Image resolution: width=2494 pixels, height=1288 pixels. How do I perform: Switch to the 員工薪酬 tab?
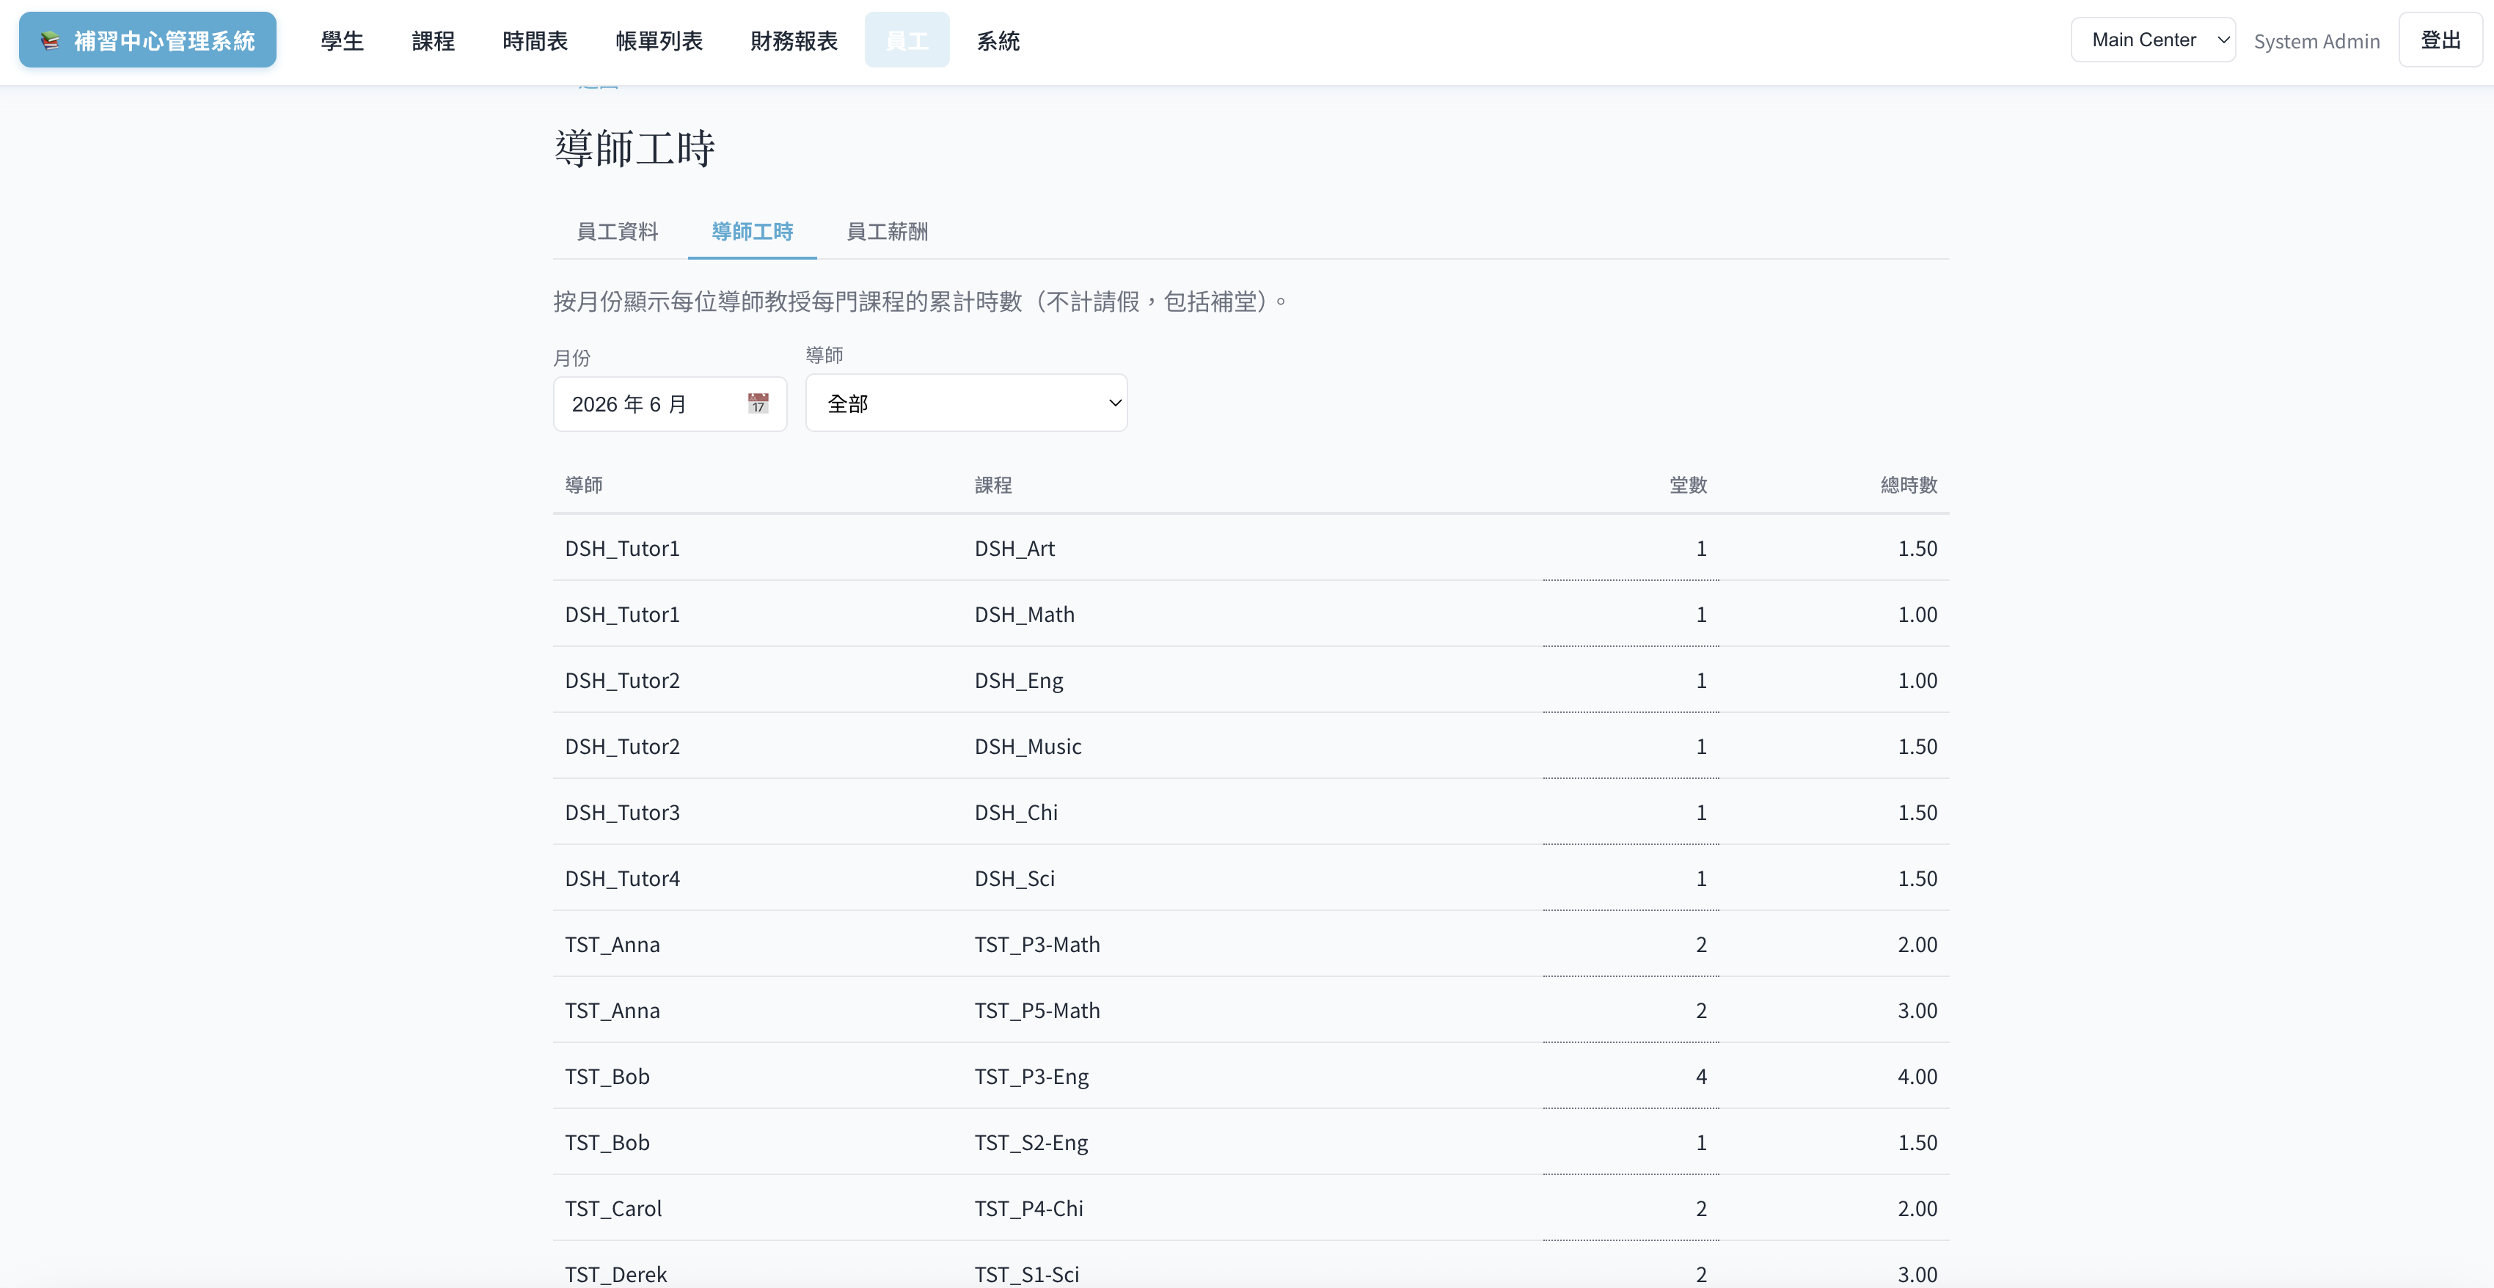[x=887, y=232]
